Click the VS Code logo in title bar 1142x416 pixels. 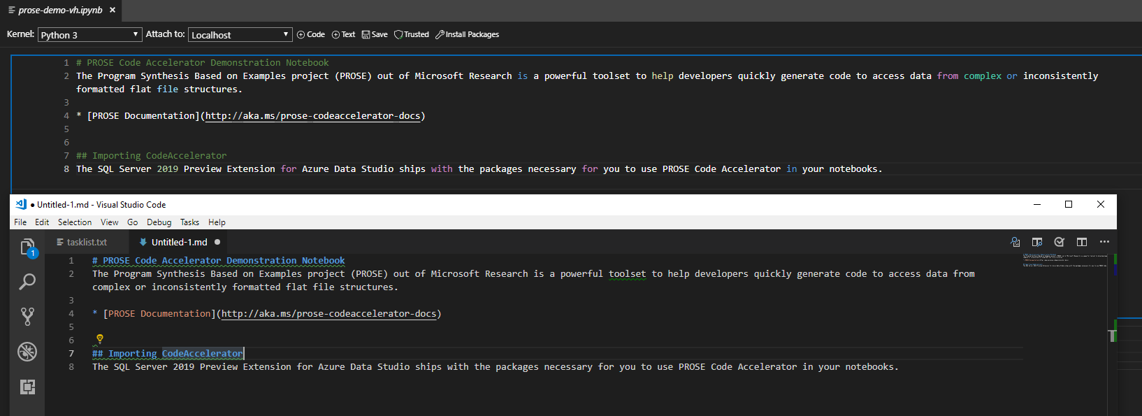pos(21,204)
